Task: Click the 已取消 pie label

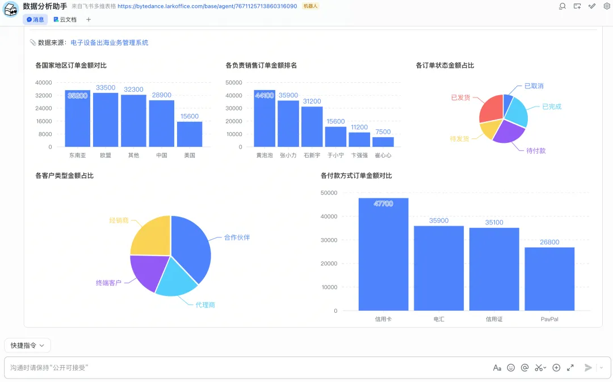Action: [x=534, y=86]
